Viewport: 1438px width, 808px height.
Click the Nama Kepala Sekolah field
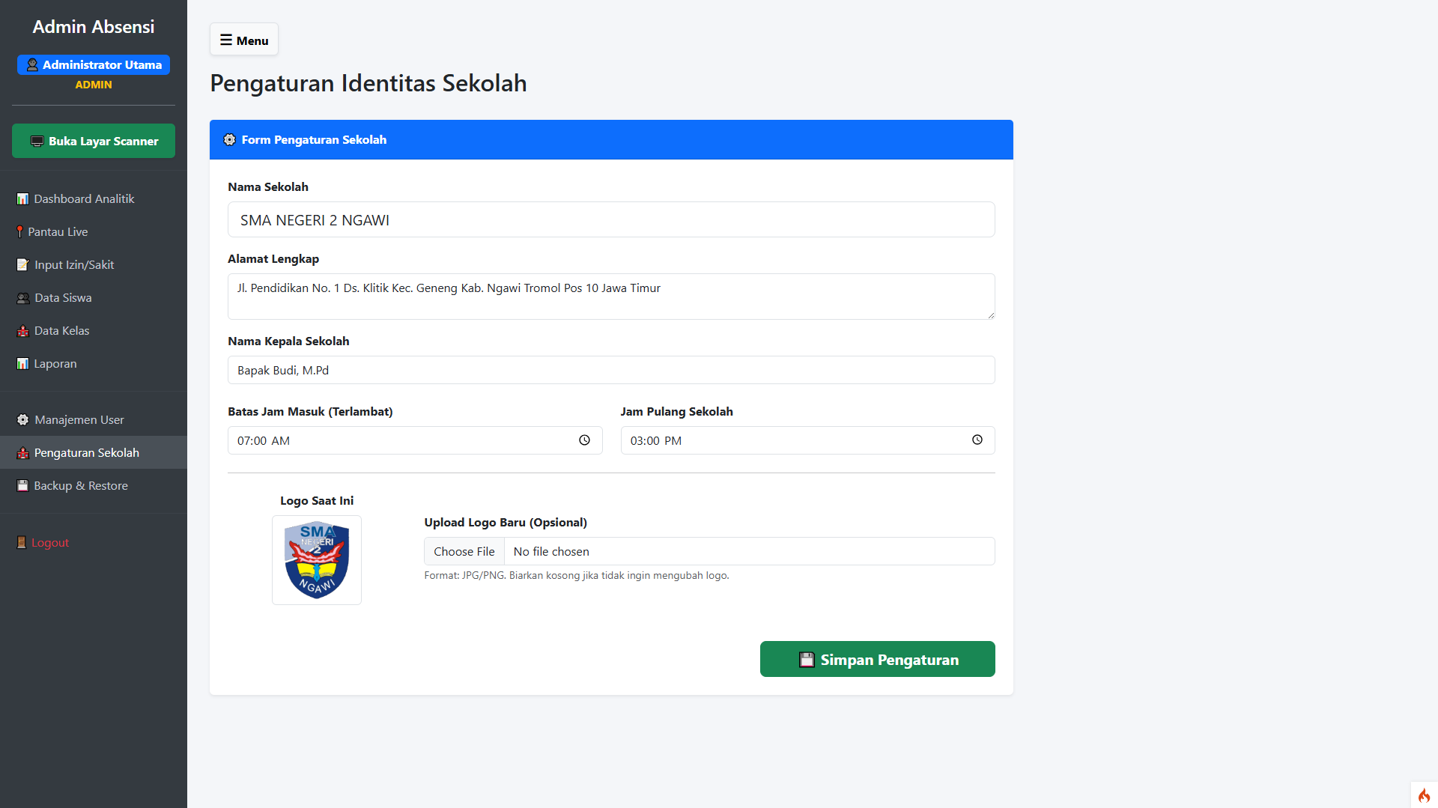click(x=611, y=371)
